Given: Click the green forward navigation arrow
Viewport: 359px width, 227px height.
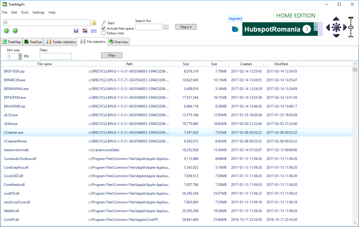Looking at the screenshot, I should pyautogui.click(x=15, y=31).
